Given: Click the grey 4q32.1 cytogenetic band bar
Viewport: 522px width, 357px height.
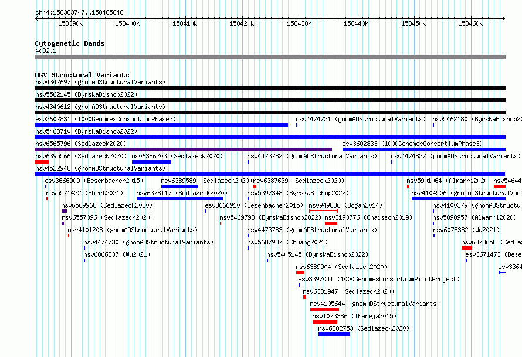Looking at the screenshot, I should coord(270,57).
